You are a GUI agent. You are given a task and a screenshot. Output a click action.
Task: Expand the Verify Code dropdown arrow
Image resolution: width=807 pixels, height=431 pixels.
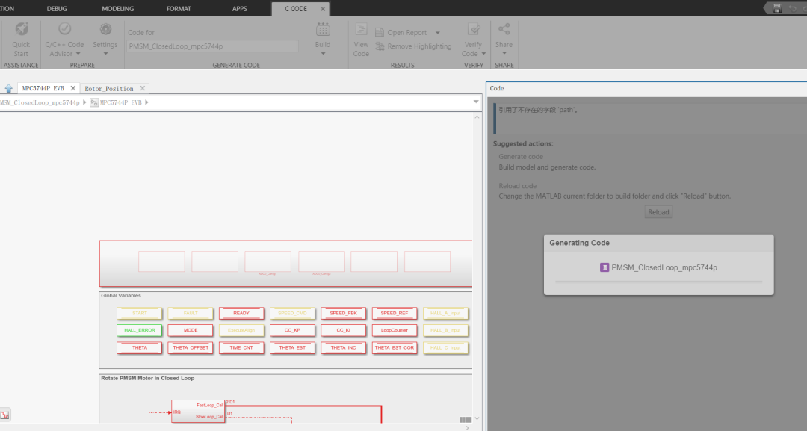[483, 54]
